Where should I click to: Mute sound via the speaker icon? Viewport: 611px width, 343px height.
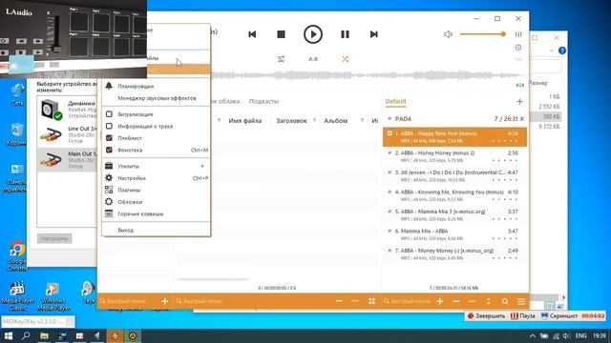point(448,34)
